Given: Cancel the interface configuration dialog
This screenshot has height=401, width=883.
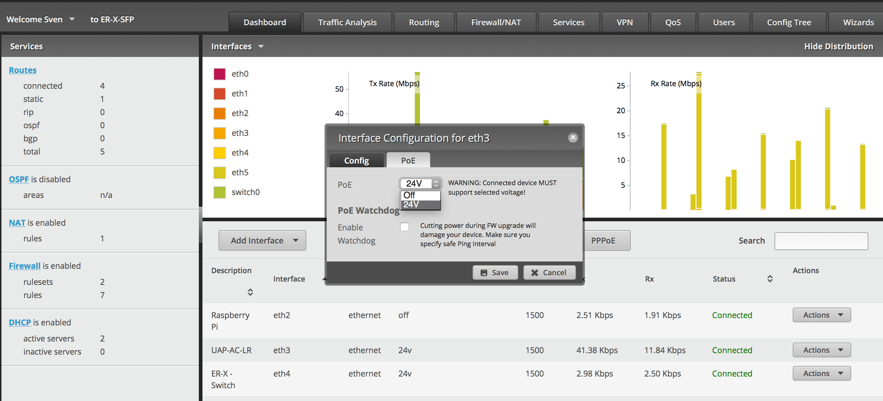Looking at the screenshot, I should tap(549, 272).
